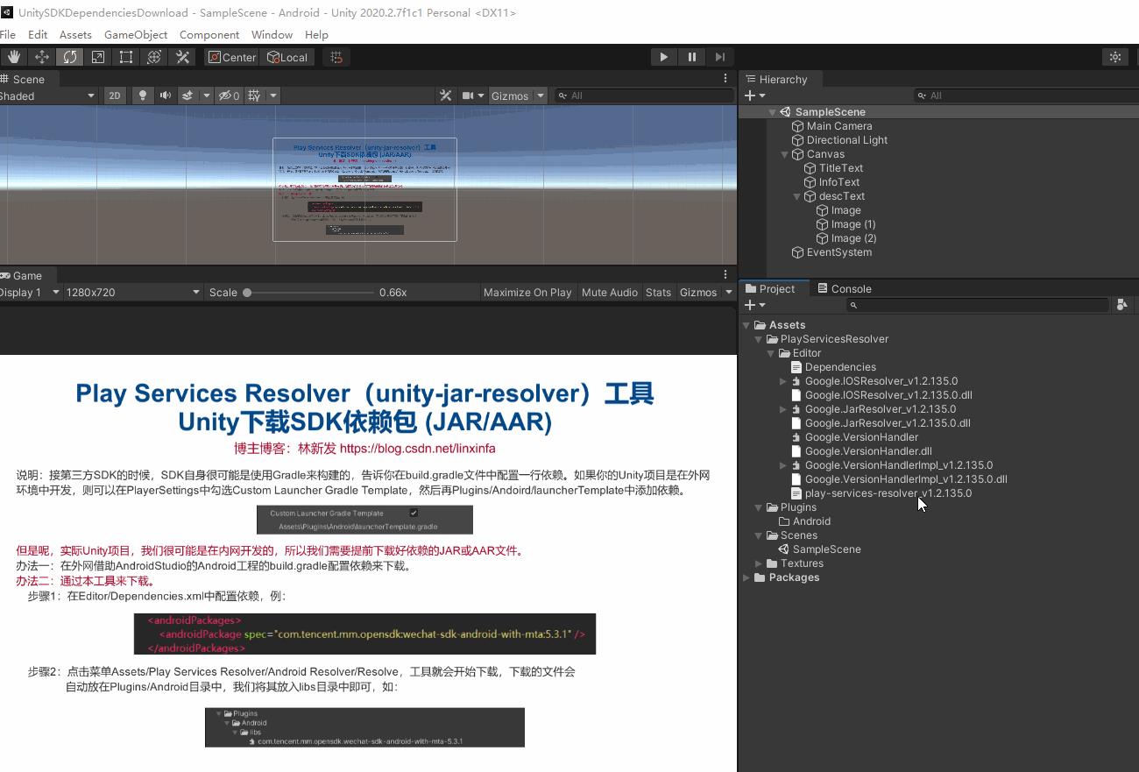Click Scene Gizmos button

coord(510,96)
